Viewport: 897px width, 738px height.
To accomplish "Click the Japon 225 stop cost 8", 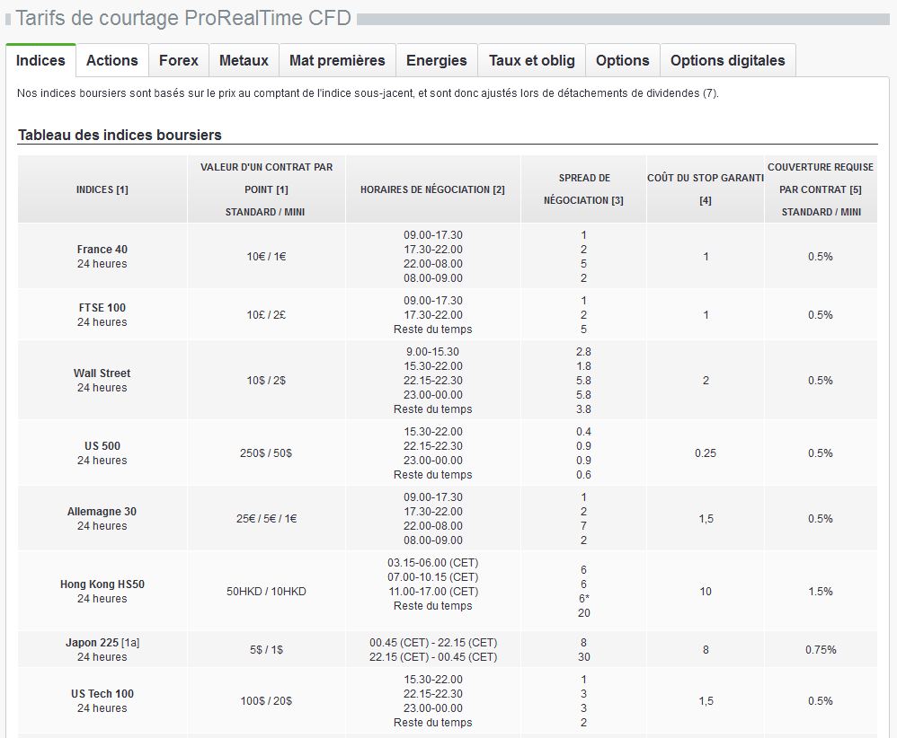I will click(706, 650).
